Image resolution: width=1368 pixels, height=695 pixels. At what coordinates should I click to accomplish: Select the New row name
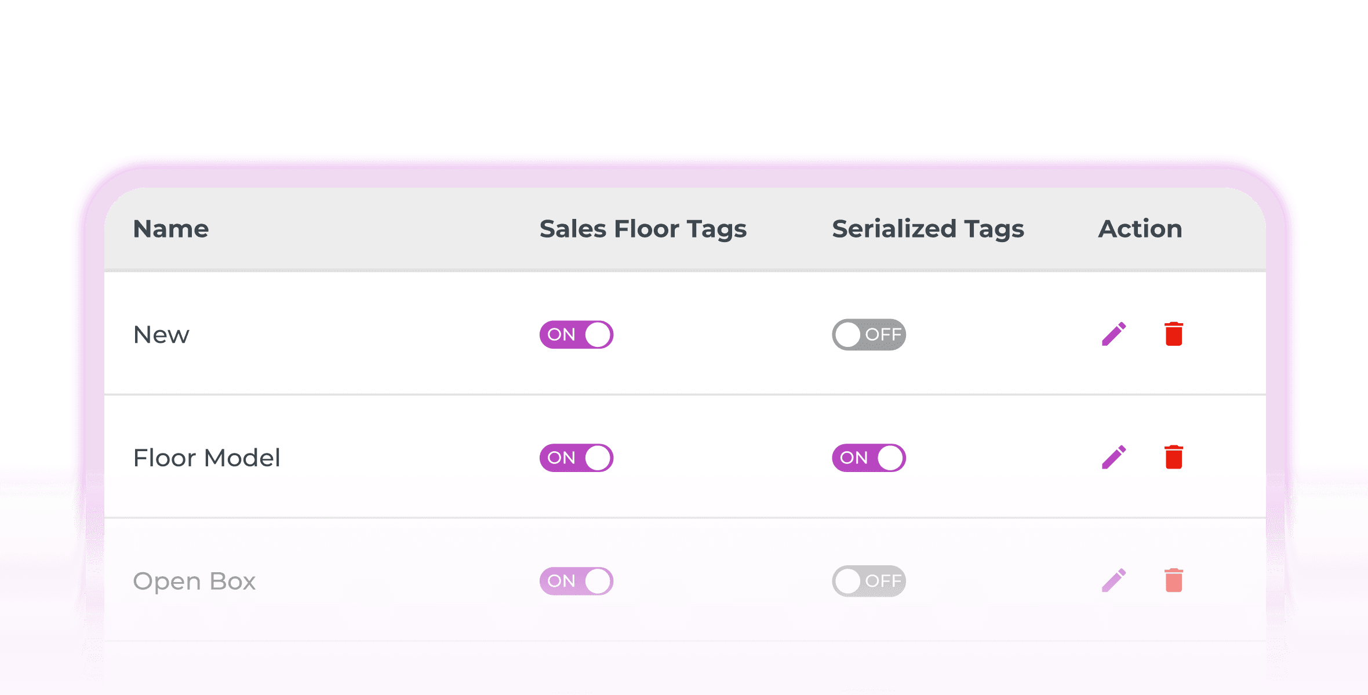[x=161, y=335]
